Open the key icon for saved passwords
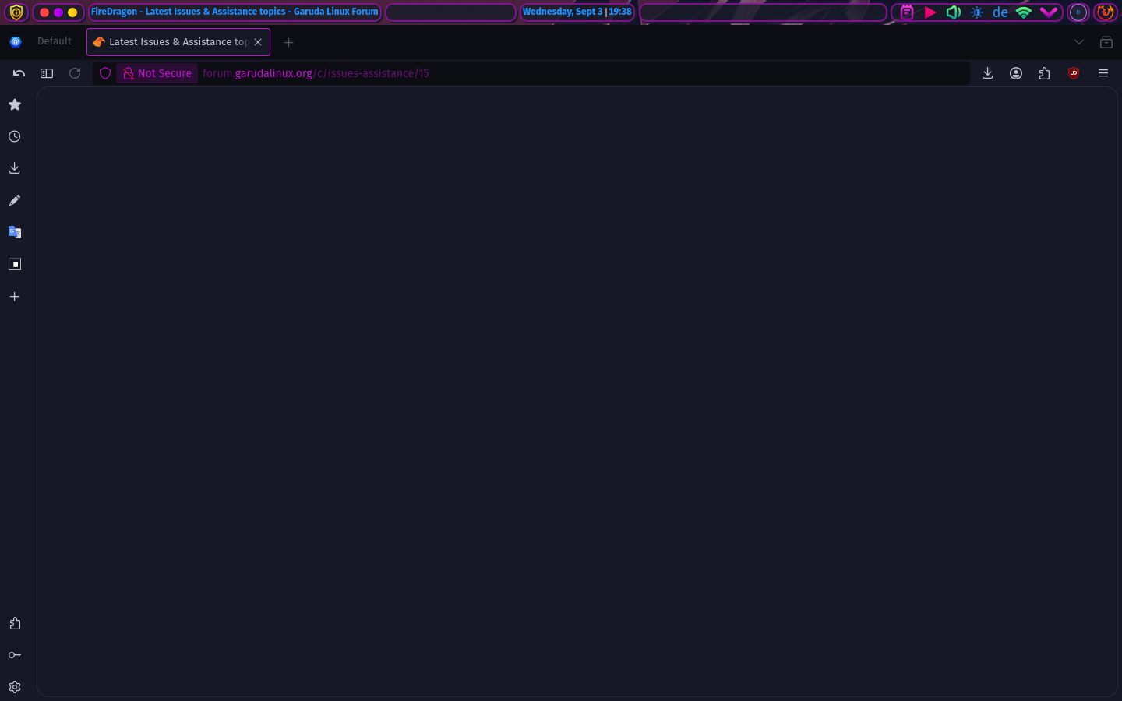This screenshot has height=701, width=1122. (x=15, y=655)
